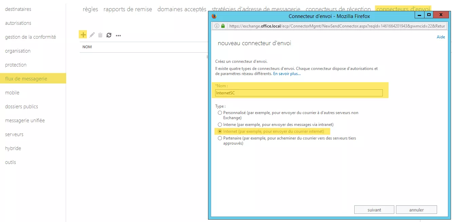Click the yellow plus add connector icon
The height and width of the screenshot is (222, 452).
point(83,35)
